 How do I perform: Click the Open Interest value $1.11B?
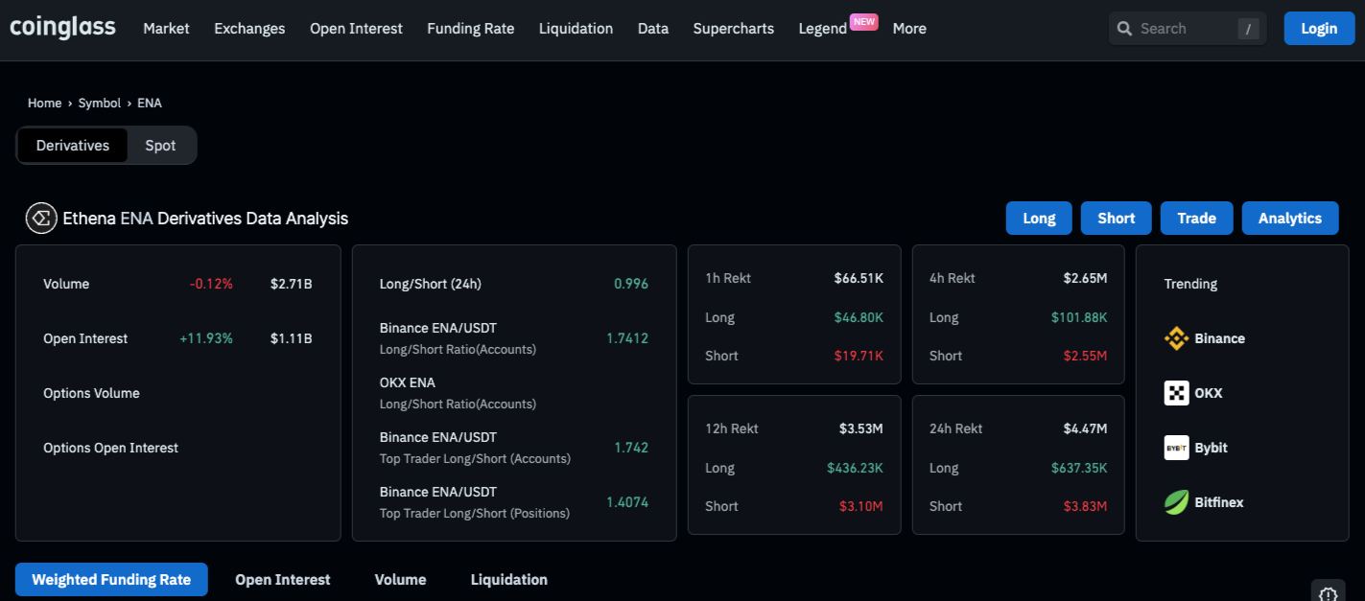tap(292, 338)
